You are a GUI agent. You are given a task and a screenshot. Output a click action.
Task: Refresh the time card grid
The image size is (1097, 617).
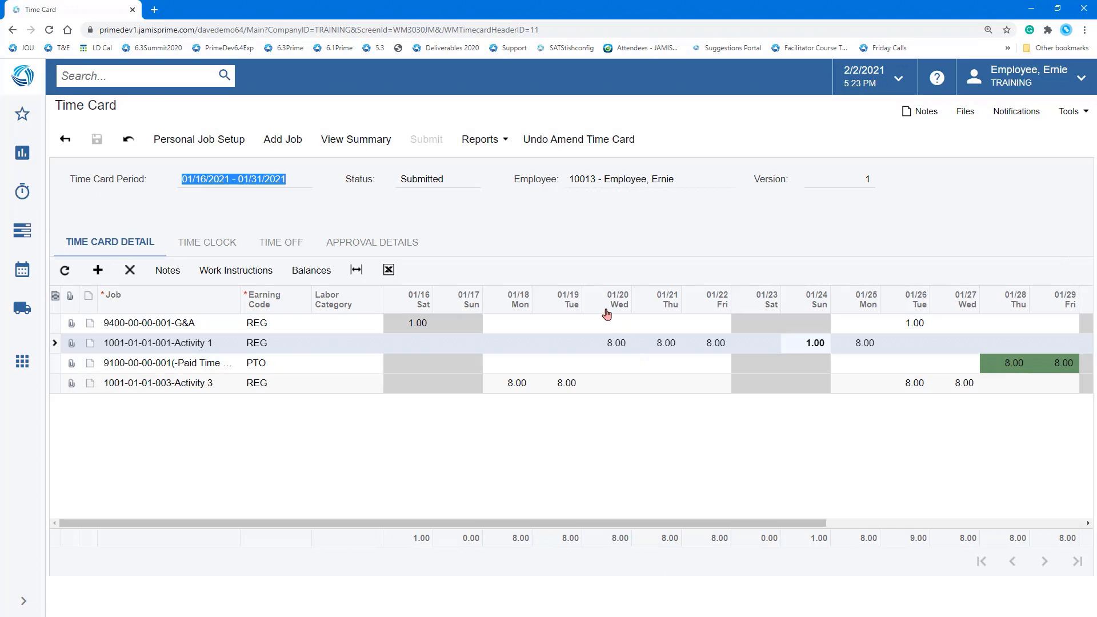coord(65,270)
